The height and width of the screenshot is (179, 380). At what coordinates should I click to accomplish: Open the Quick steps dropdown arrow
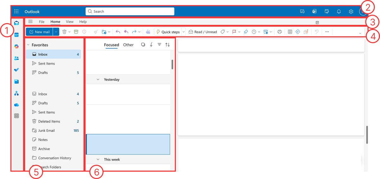click(x=184, y=32)
